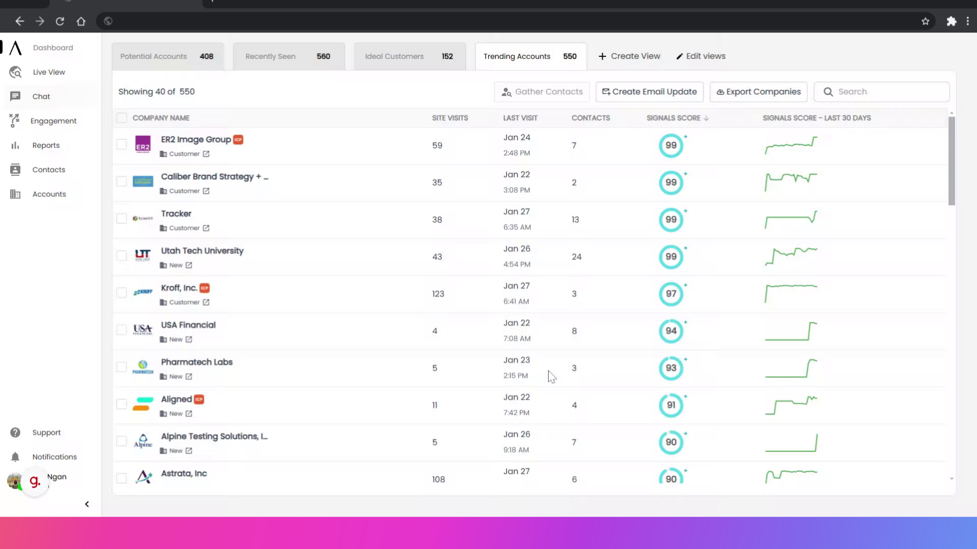Viewport: 977px width, 549px height.
Task: Open the Reports section in the sidebar
Action: pos(45,145)
